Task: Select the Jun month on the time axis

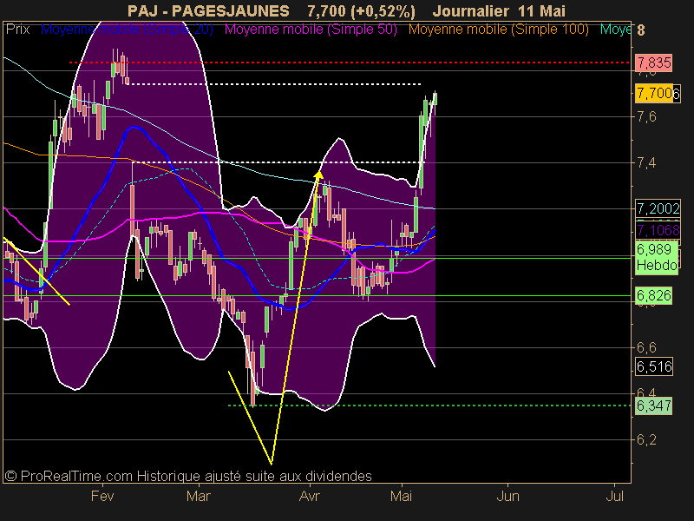Action: 507,496
